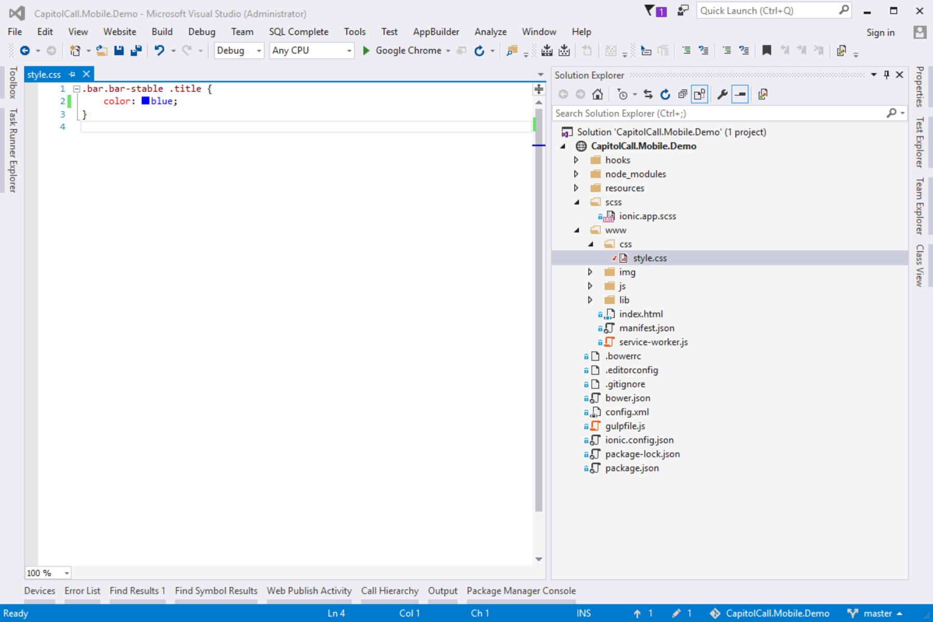Click the Navigate Backward toolbar icon

click(24, 50)
